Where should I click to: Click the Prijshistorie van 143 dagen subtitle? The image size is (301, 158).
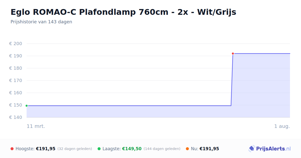click(41, 22)
